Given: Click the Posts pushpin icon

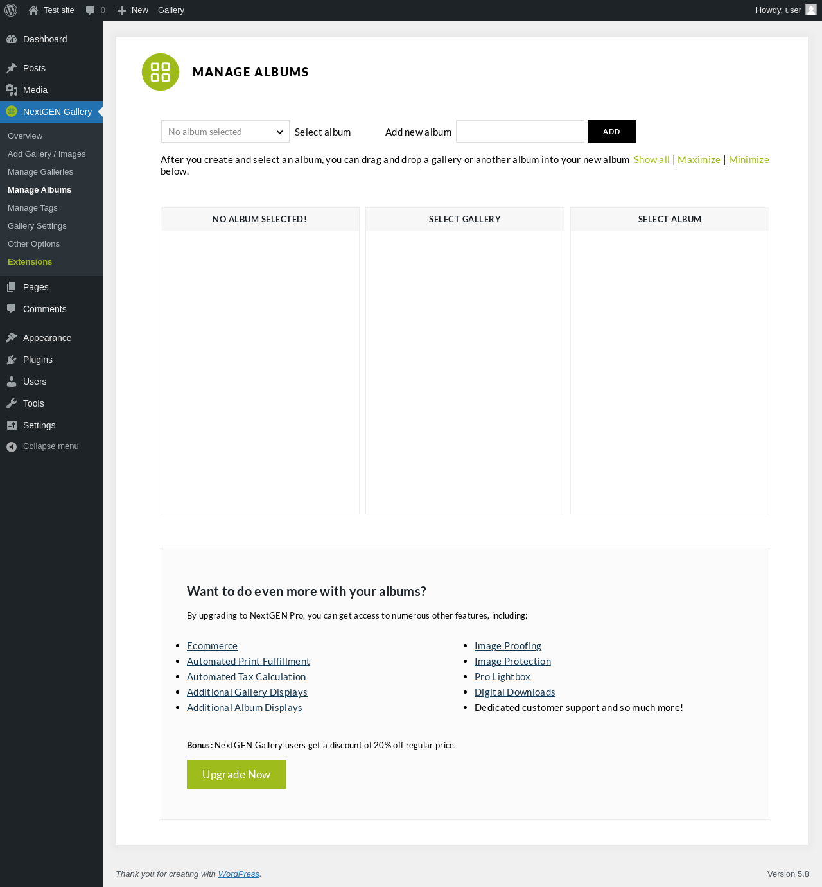Looking at the screenshot, I should (12, 68).
